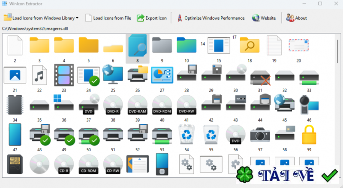Screen dimensions: 343x188
Task: Select the document with checkmark icon 24
Action: (x=88, y=76)
